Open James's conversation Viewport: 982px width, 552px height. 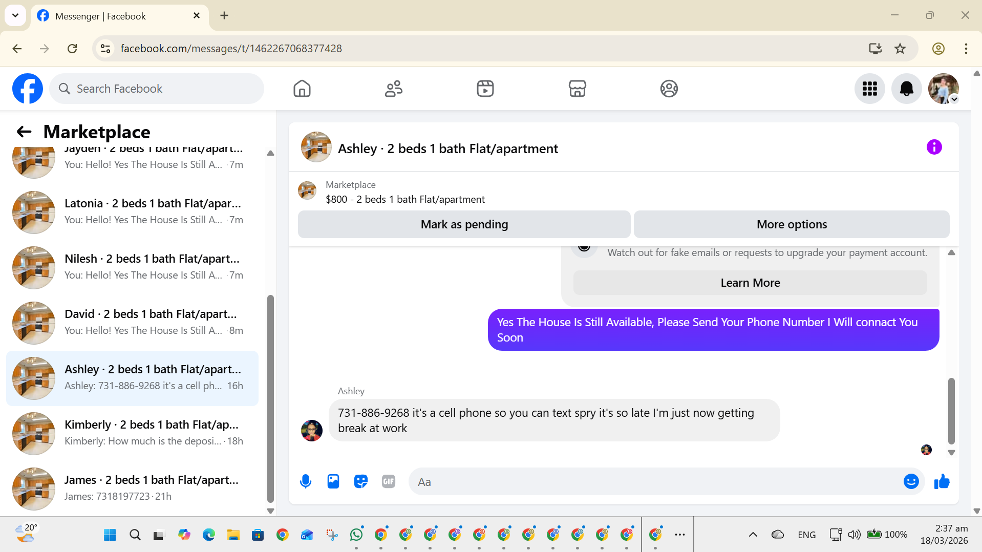click(132, 489)
